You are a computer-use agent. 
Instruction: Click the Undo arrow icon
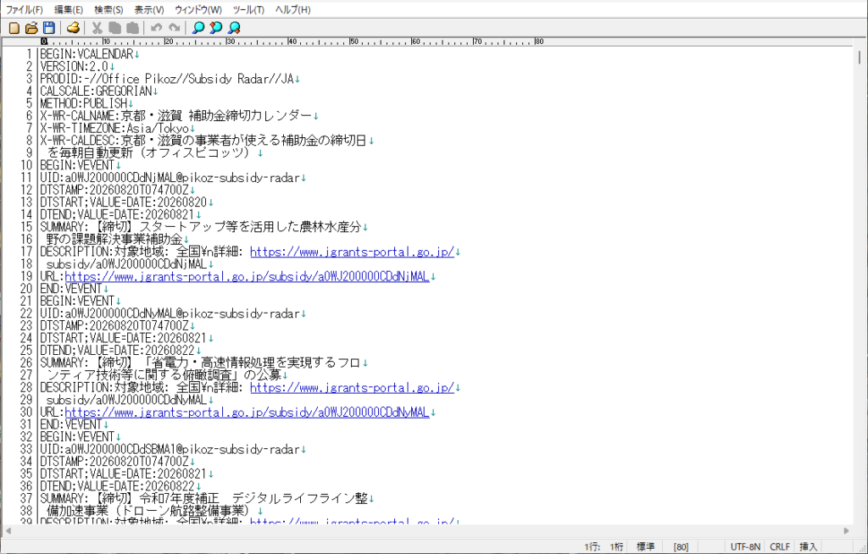pos(157,28)
